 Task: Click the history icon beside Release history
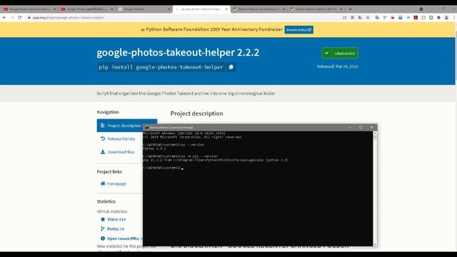point(103,138)
